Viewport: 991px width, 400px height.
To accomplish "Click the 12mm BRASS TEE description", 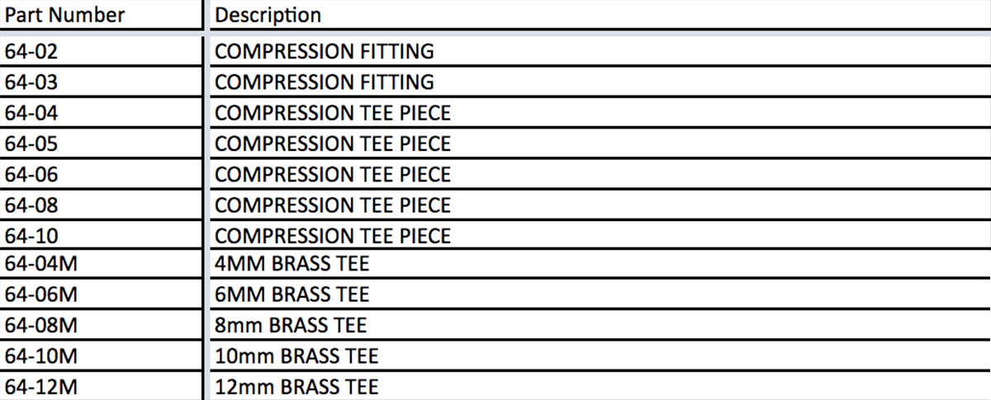I will pos(296,387).
